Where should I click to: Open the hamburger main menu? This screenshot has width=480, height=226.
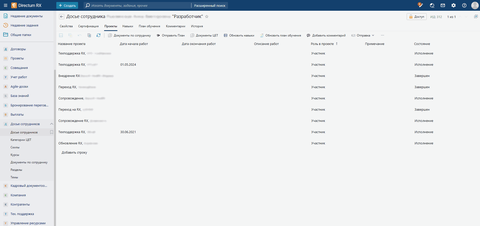(x=6, y=5)
